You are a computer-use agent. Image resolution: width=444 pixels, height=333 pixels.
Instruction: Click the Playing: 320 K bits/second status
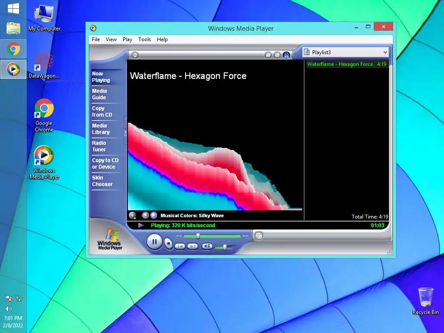coord(183,225)
